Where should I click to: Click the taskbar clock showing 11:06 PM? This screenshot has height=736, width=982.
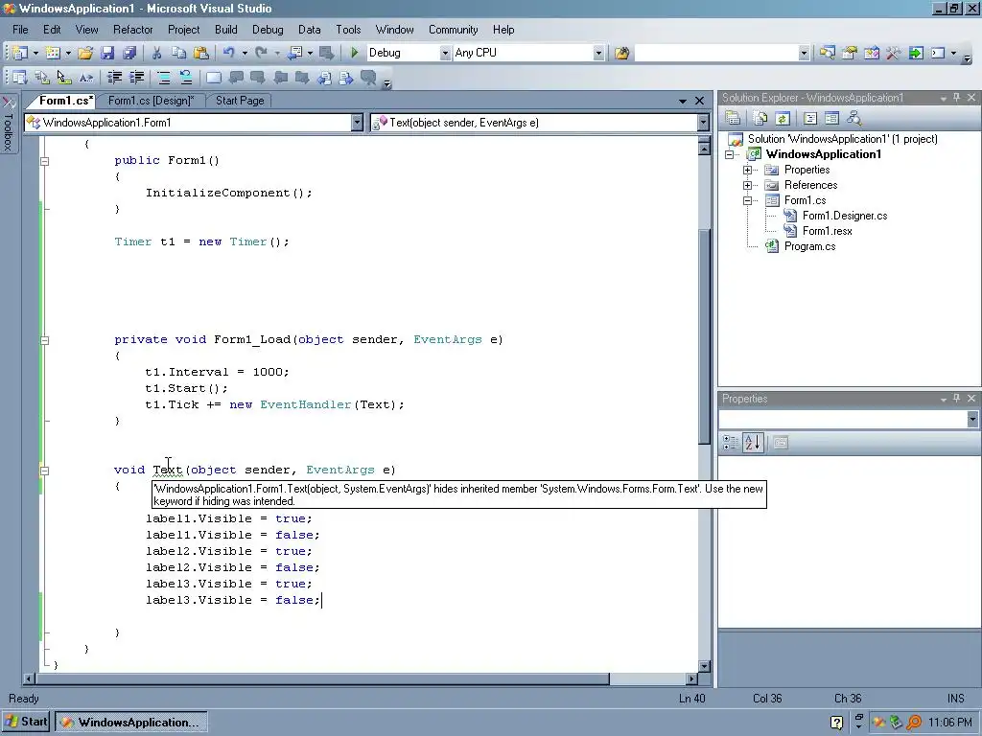click(949, 723)
